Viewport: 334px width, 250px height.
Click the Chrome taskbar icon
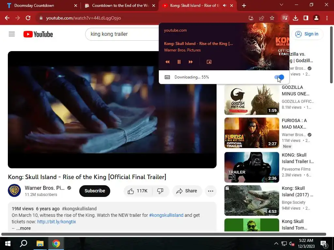[x=56, y=243]
